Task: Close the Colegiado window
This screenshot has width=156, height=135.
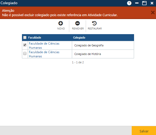Action: pos(152,3)
